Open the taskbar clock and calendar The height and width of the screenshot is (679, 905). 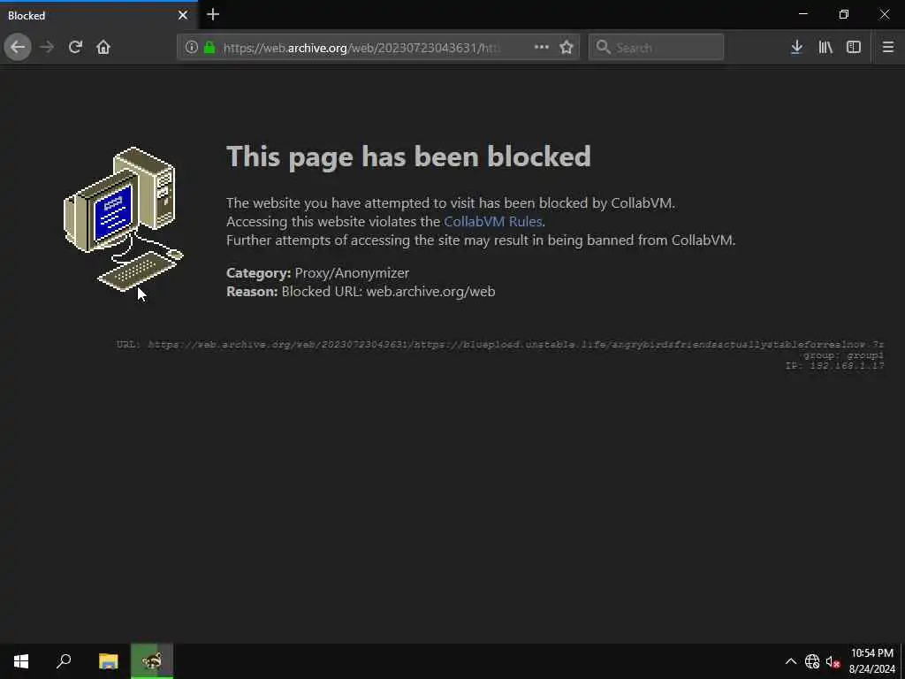[871, 661]
